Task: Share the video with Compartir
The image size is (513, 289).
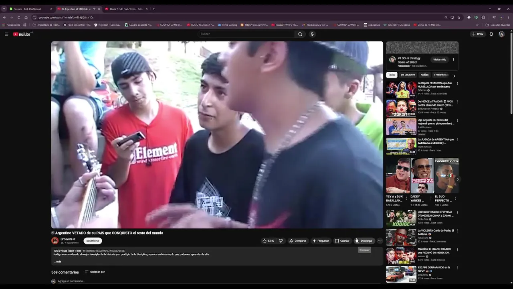Action: (298, 241)
